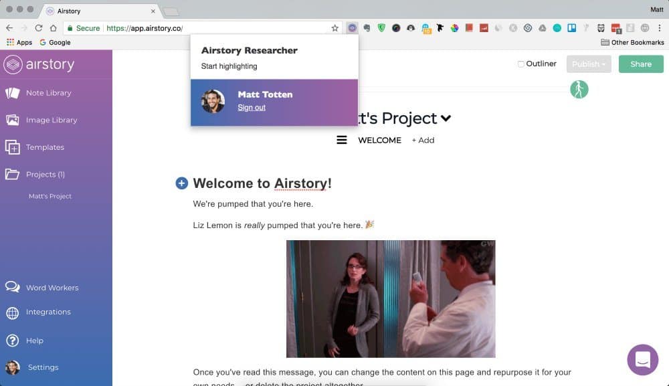
Task: Open Matt's Project in the sidebar
Action: click(x=50, y=196)
